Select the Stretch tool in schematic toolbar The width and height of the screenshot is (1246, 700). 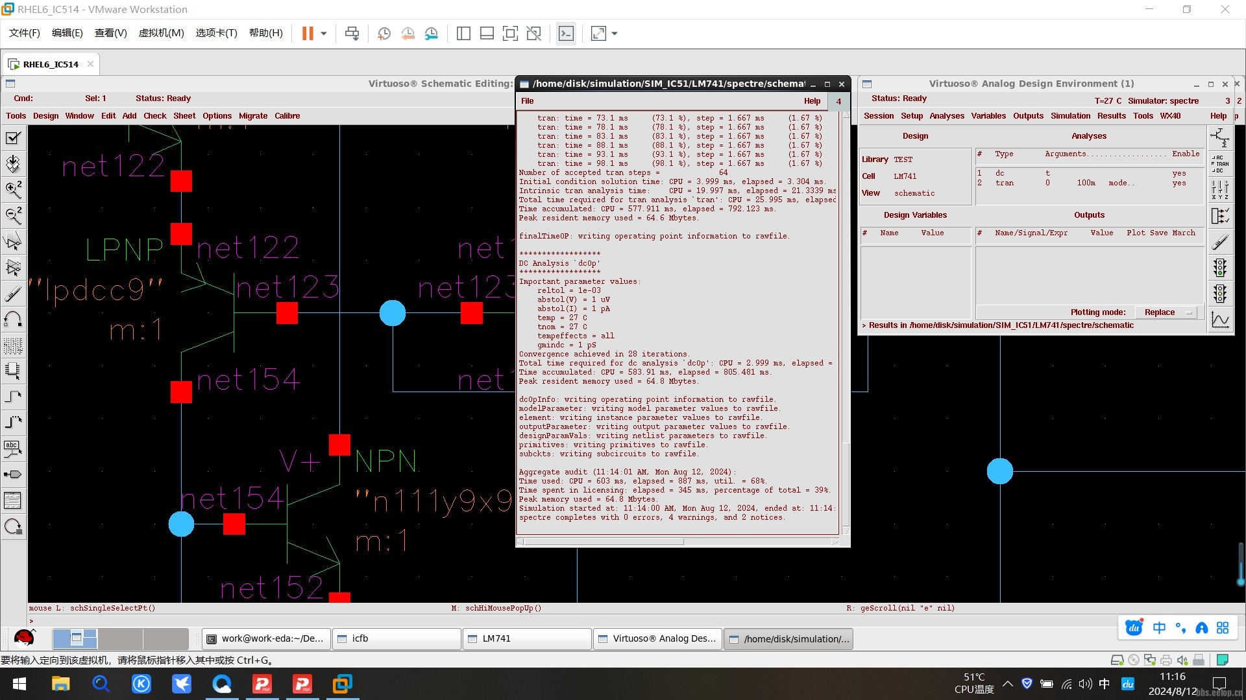13,242
